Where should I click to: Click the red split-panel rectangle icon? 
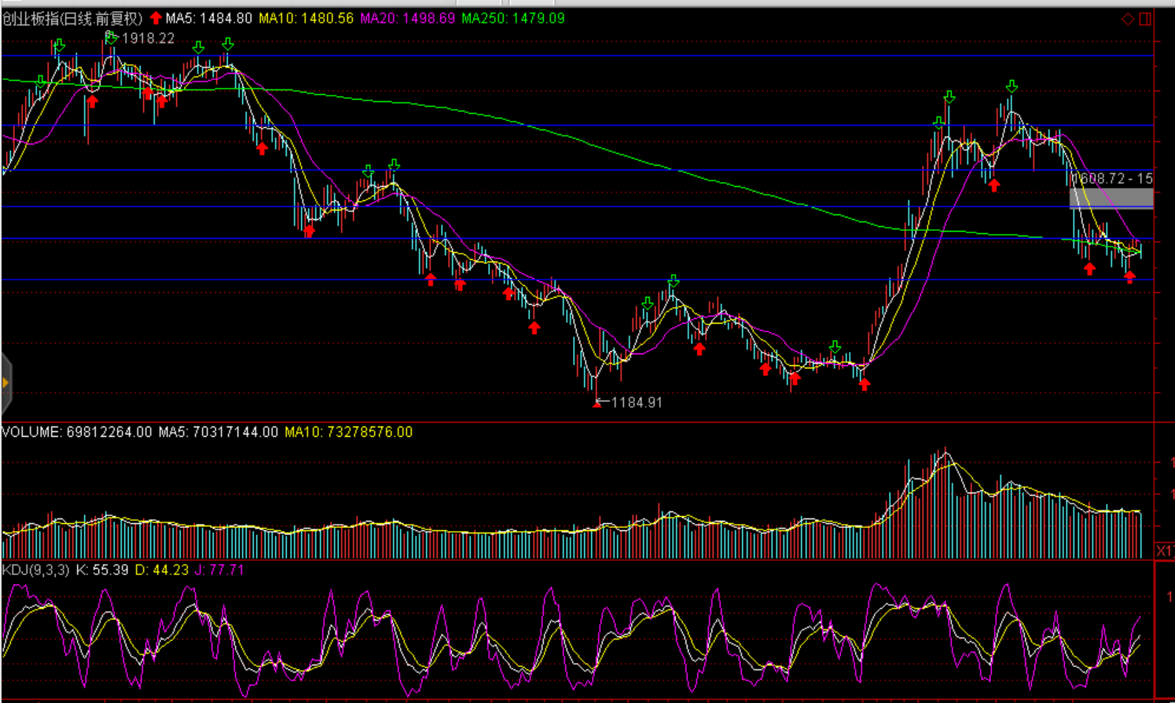click(1145, 19)
